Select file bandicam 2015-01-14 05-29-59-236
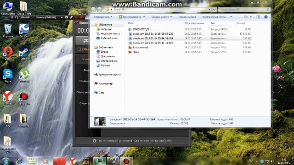Screen dimensions: 294x165 coord(153,33)
